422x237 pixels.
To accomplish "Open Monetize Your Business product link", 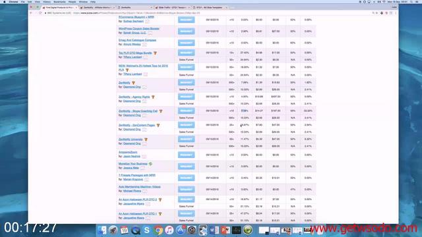I will tap(133, 164).
